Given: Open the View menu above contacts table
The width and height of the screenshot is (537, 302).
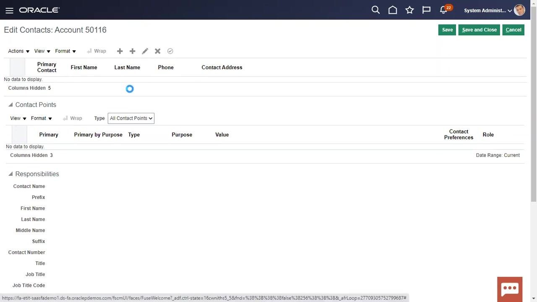Looking at the screenshot, I should pos(42,51).
